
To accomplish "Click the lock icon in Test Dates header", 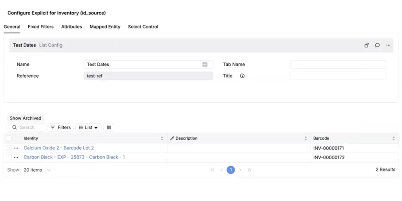I will pyautogui.click(x=366, y=45).
